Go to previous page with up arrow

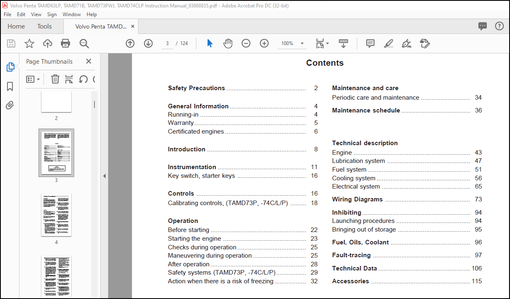130,43
